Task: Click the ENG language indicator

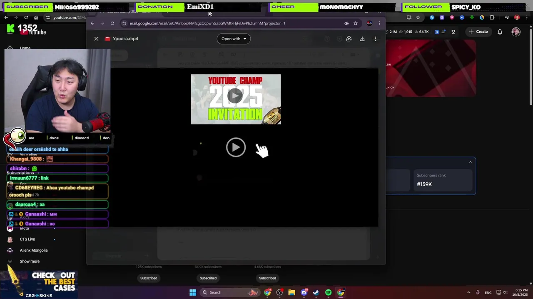Action: 488,292
